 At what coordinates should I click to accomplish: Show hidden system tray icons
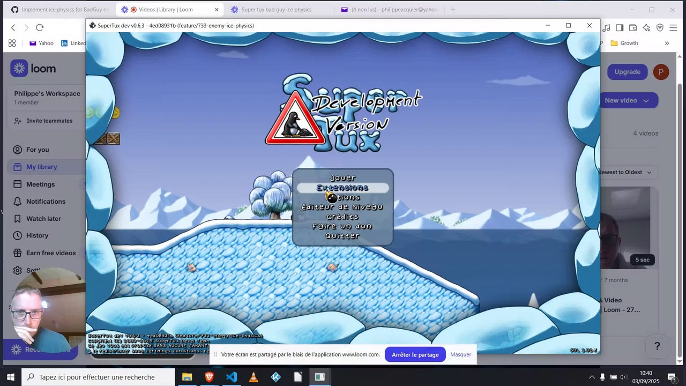(x=592, y=377)
